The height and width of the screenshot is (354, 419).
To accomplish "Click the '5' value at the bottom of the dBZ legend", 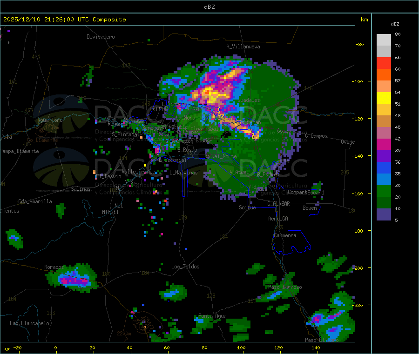I will [396, 220].
